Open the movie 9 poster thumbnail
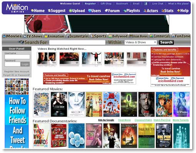 129,104
